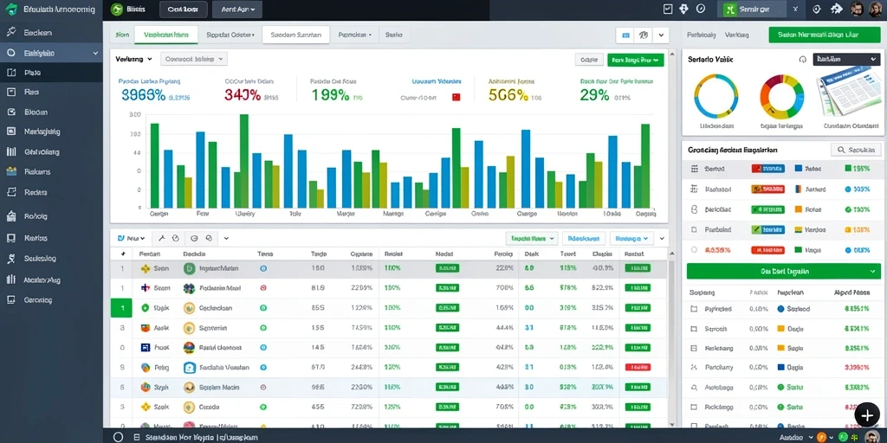Click the magnifier search box in the right panel

pyautogui.click(x=856, y=150)
